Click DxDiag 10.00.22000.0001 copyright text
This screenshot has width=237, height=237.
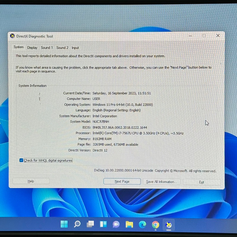(x=155, y=171)
